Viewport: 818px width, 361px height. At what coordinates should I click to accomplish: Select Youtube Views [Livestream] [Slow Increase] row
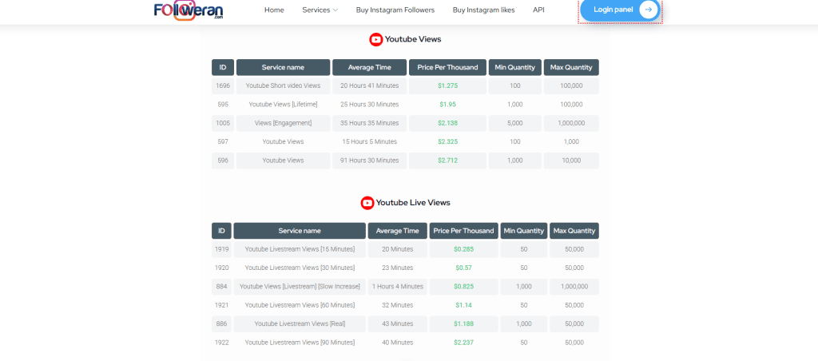[405, 287]
